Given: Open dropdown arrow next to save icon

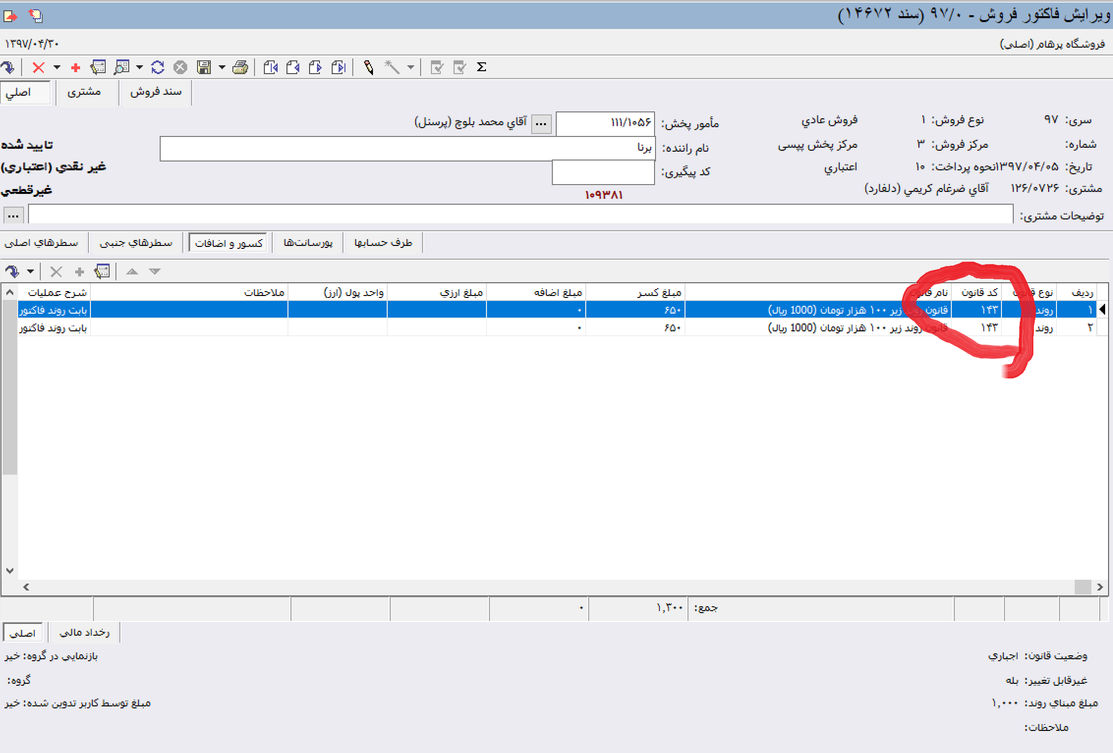Looking at the screenshot, I should 222,67.
